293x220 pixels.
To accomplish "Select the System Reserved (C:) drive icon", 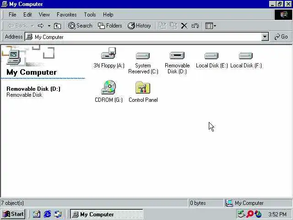I will point(143,55).
